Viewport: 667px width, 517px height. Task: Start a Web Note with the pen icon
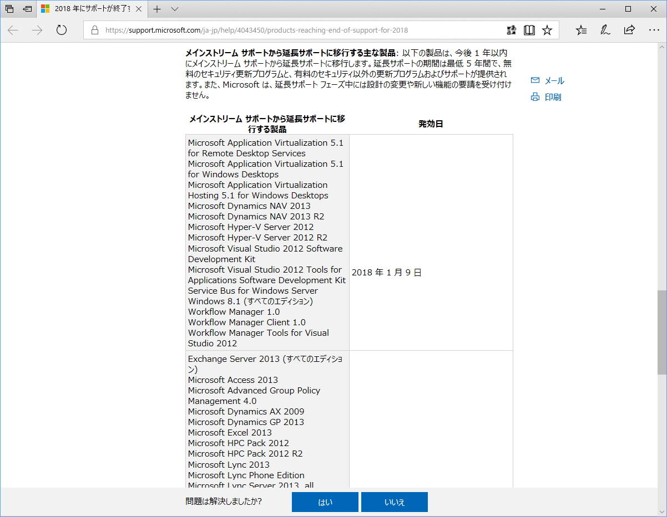point(605,30)
